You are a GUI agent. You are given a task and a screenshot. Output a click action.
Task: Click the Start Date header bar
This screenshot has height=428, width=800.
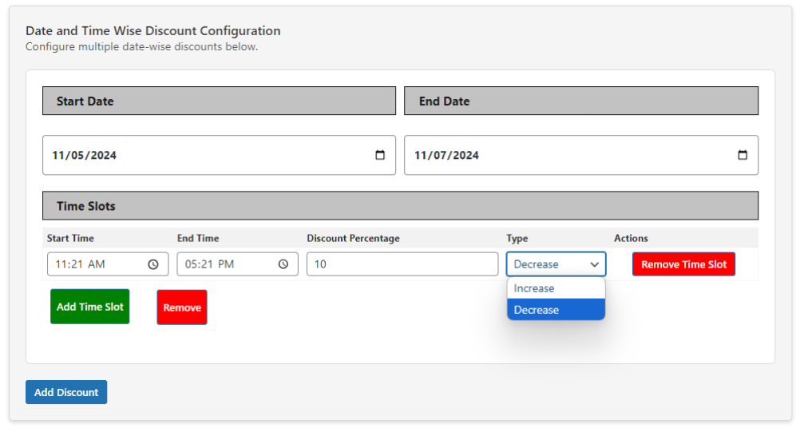[219, 101]
